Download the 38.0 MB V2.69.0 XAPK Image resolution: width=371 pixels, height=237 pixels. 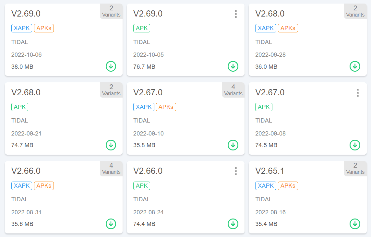click(111, 66)
